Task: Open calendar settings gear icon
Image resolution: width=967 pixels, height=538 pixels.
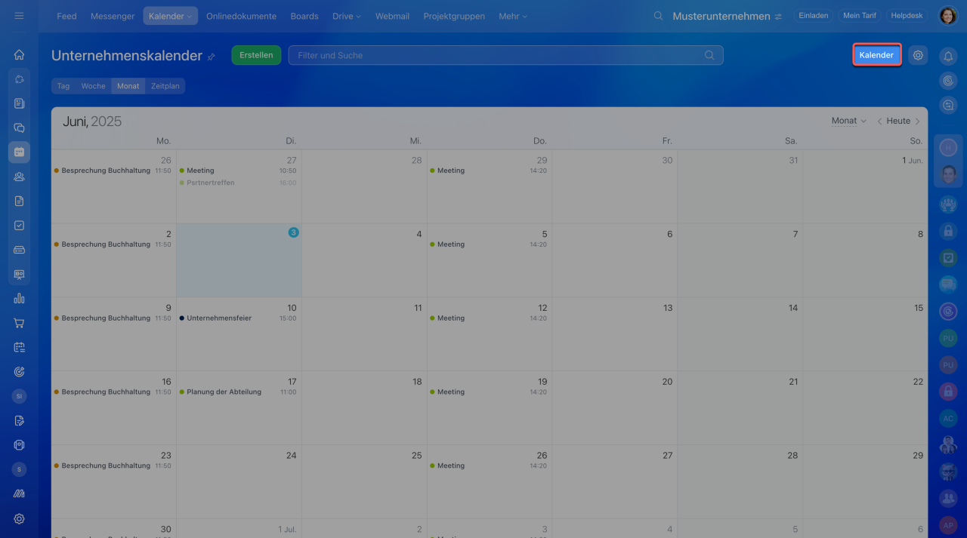Action: [x=918, y=55]
